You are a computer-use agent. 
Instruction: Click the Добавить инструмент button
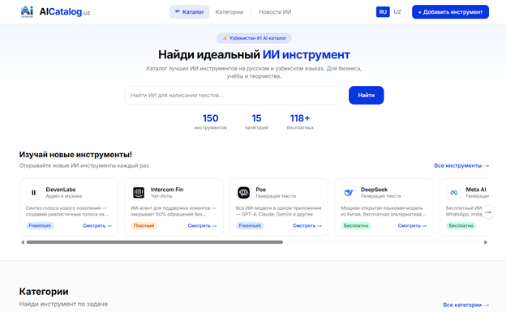coord(450,12)
